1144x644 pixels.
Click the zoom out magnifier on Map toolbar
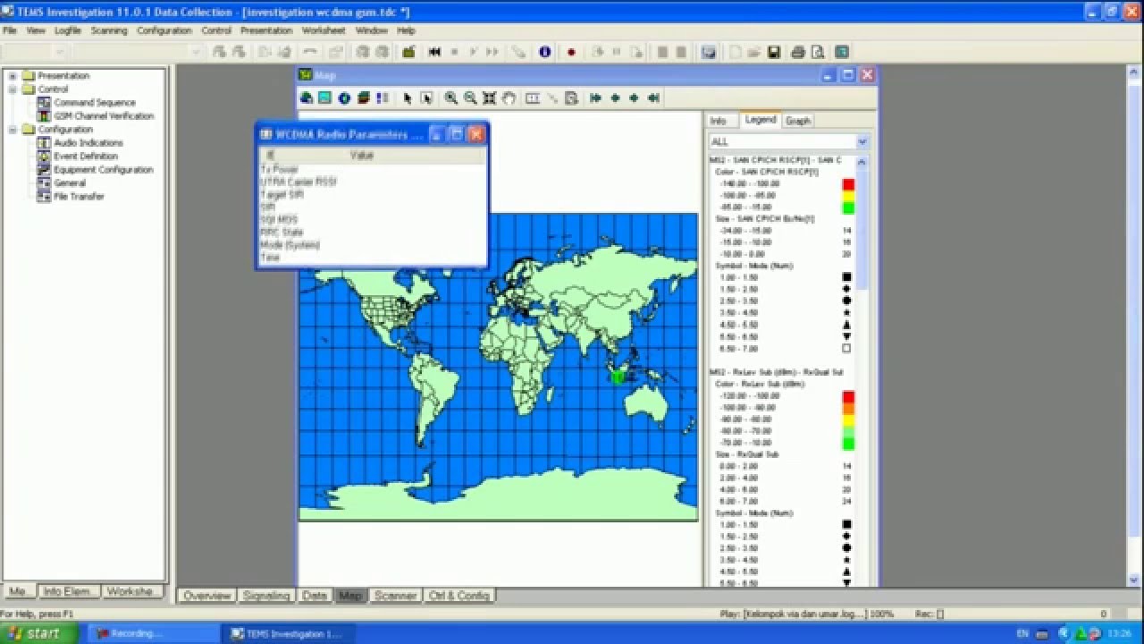[470, 98]
